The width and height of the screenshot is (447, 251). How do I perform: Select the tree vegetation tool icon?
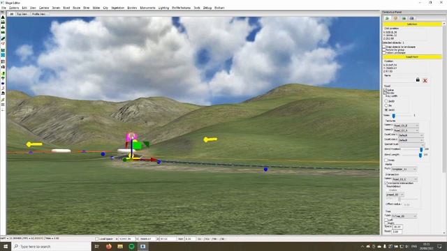(3, 79)
